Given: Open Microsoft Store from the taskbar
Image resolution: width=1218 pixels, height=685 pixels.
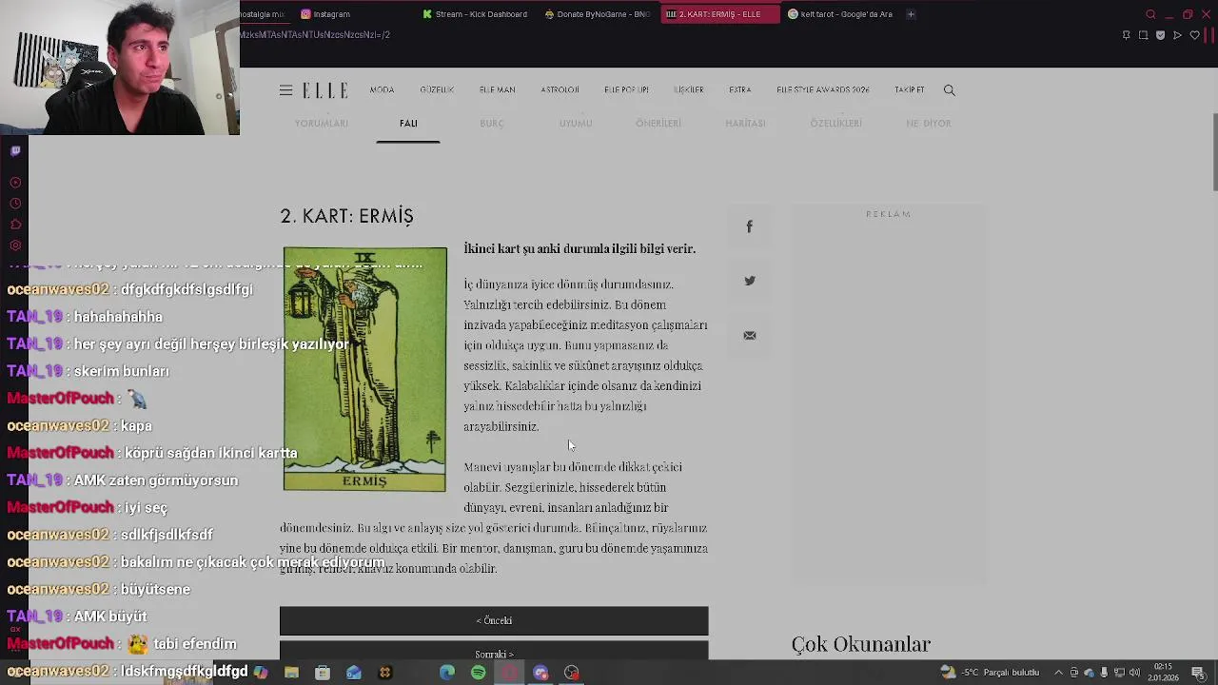Looking at the screenshot, I should 323,673.
